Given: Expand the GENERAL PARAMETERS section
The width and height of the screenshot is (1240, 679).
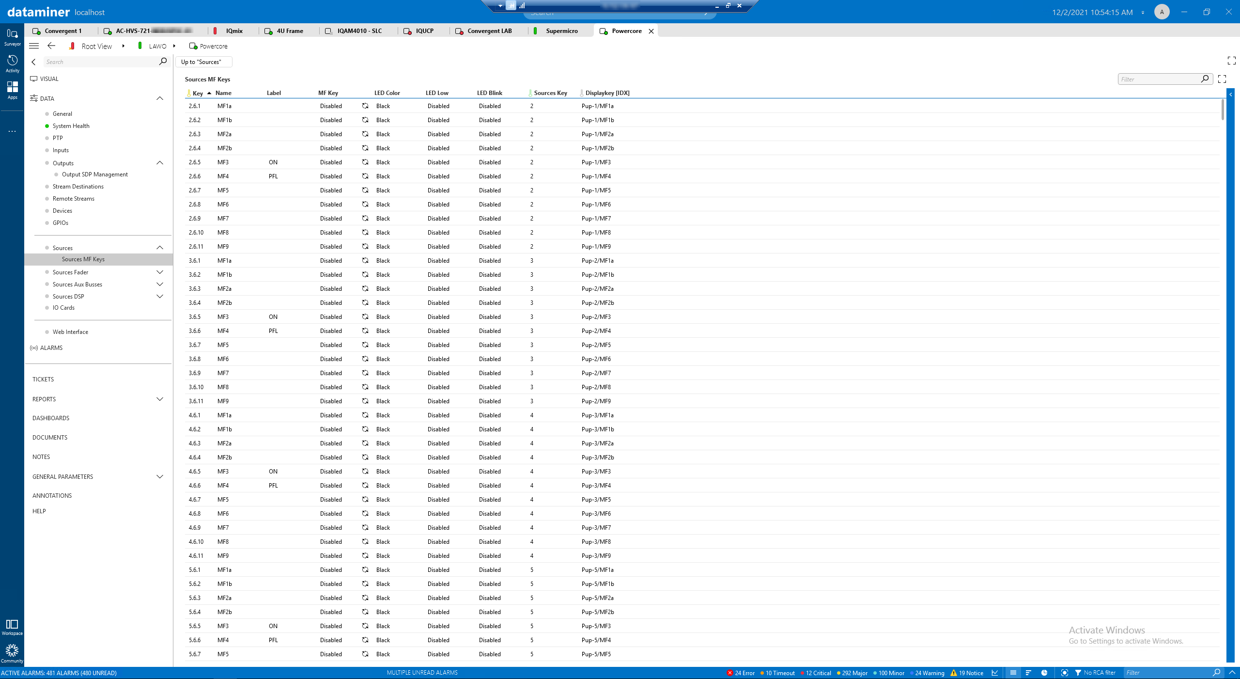Looking at the screenshot, I should point(160,476).
